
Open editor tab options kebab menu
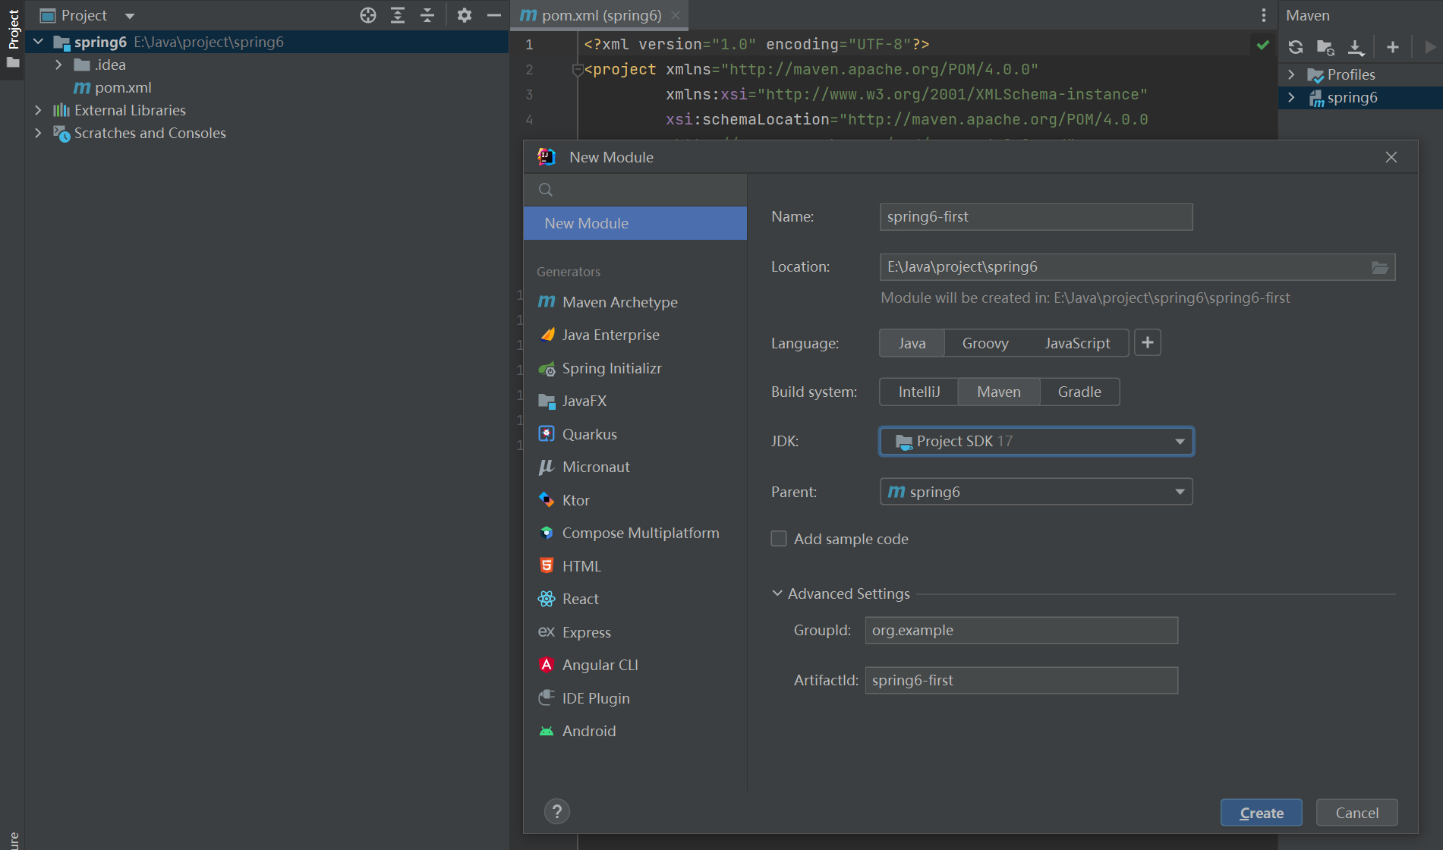(1264, 15)
